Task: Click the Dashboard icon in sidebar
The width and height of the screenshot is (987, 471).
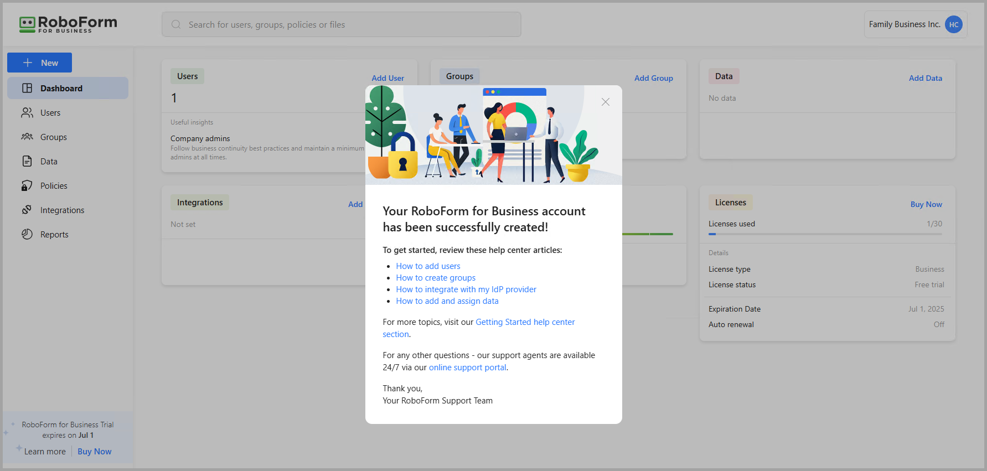Action: pos(27,88)
